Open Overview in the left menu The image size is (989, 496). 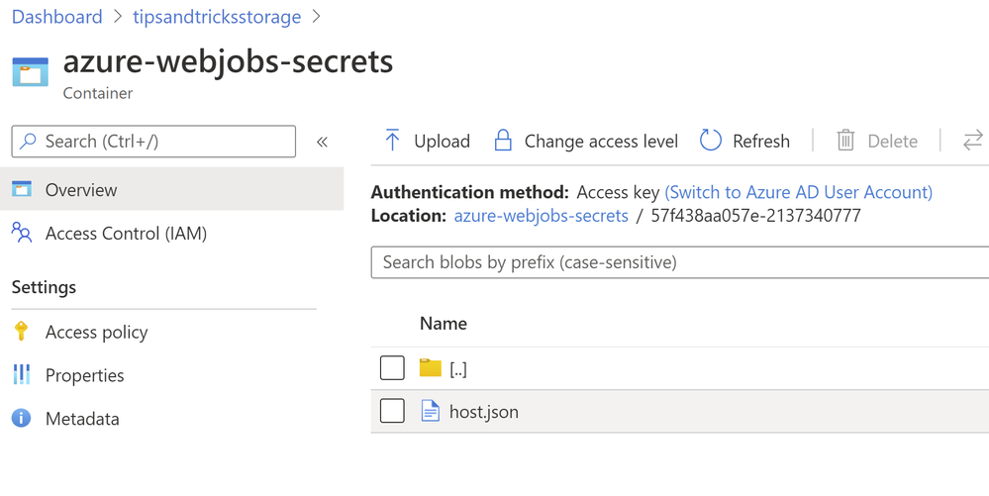click(x=81, y=190)
